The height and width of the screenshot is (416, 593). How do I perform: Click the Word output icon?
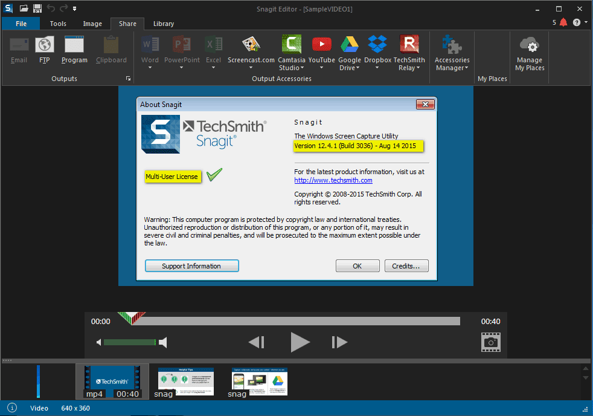tap(150, 45)
